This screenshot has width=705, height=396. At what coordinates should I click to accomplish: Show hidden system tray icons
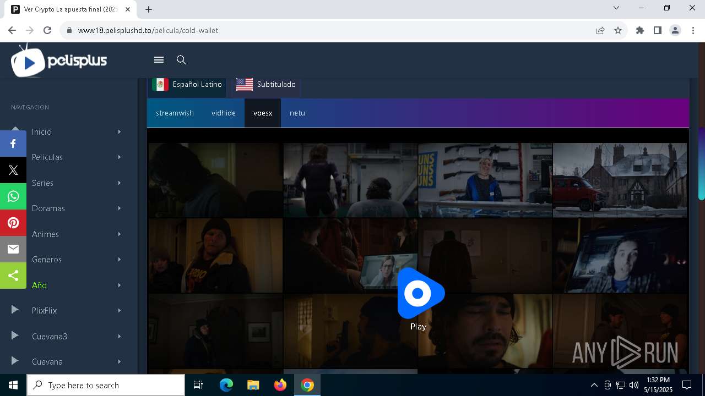(594, 385)
